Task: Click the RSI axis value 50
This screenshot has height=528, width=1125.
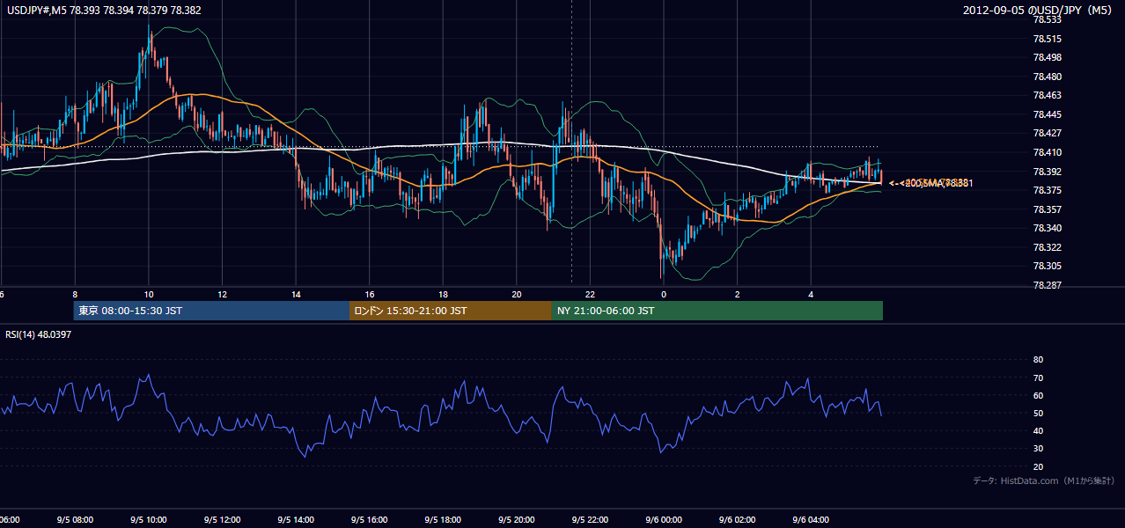Action: click(x=1038, y=413)
